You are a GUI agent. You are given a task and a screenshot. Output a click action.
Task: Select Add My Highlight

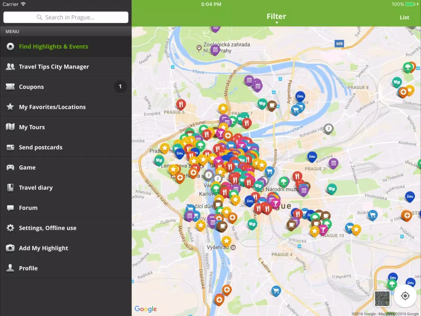tap(66, 248)
